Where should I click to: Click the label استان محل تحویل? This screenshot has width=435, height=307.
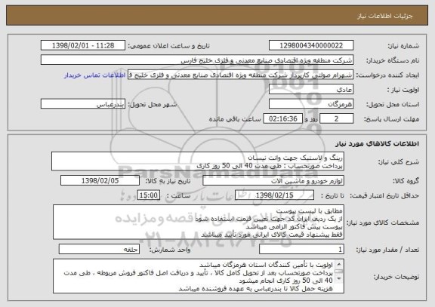click(x=393, y=104)
